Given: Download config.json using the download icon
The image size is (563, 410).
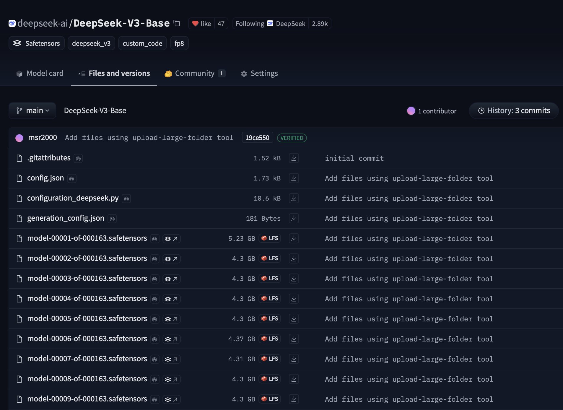Looking at the screenshot, I should (x=294, y=178).
